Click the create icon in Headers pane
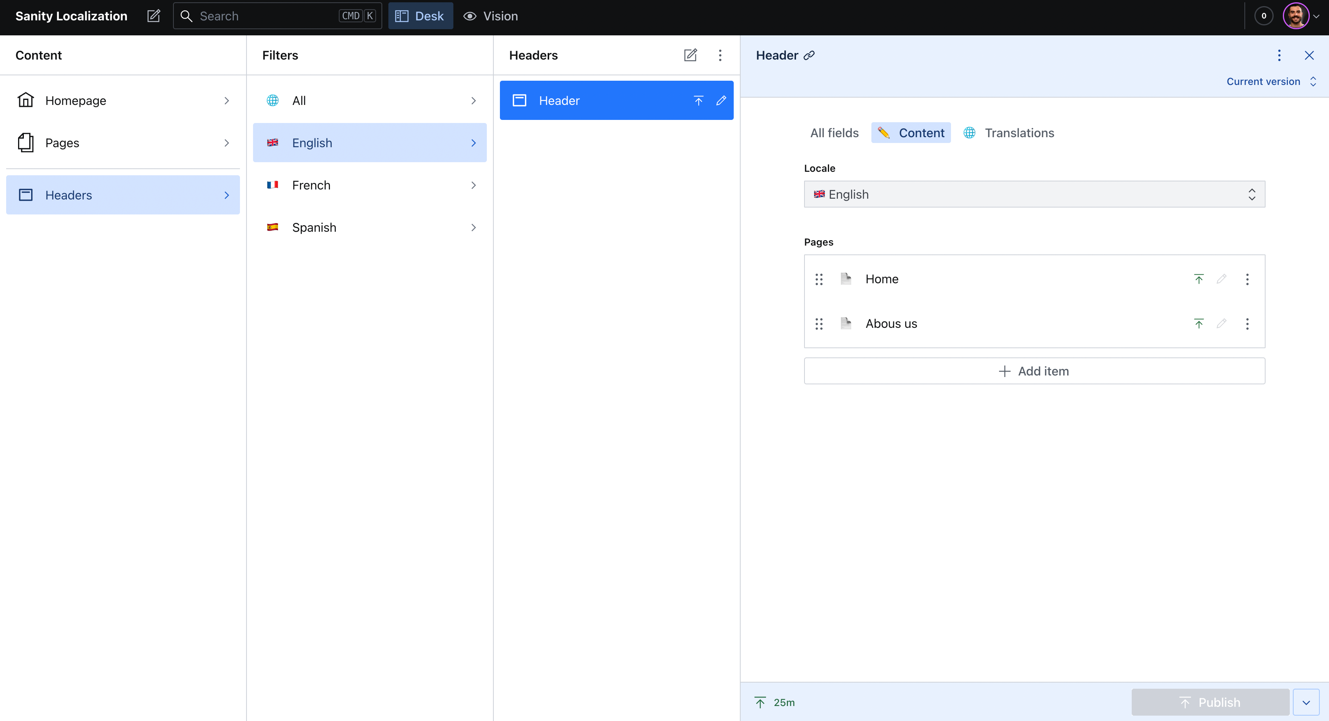The image size is (1329, 721). click(x=690, y=55)
